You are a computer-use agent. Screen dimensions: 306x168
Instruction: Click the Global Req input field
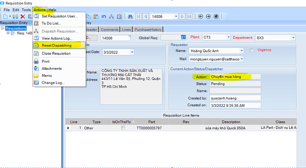pyautogui.click(x=173, y=38)
